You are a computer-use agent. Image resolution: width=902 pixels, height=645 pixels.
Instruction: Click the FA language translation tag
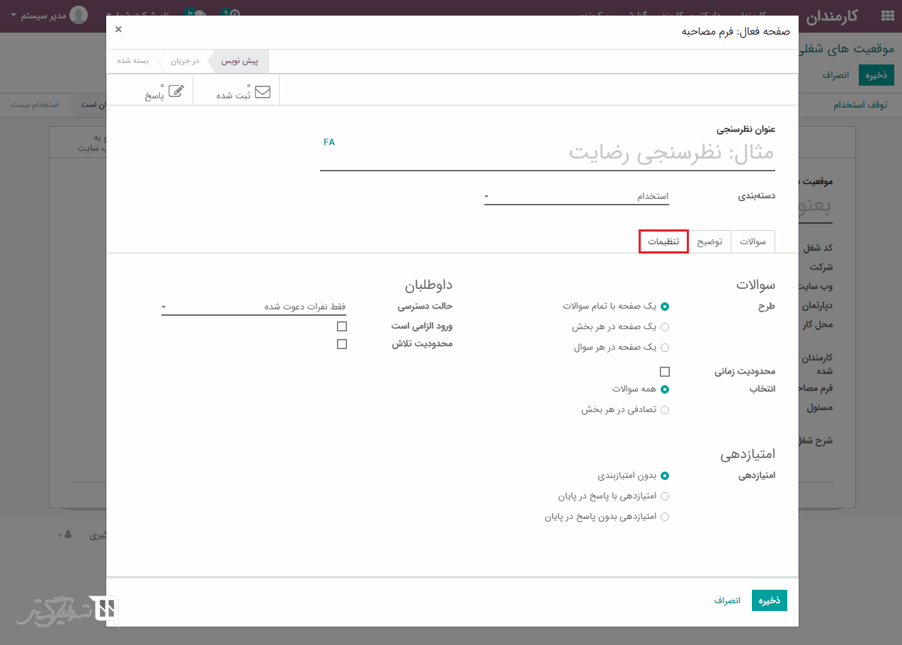[x=329, y=142]
